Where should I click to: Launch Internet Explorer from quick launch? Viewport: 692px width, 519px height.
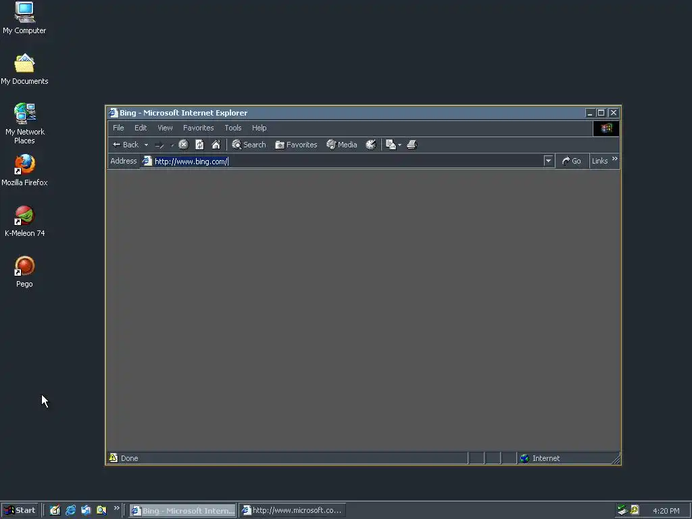coord(70,510)
